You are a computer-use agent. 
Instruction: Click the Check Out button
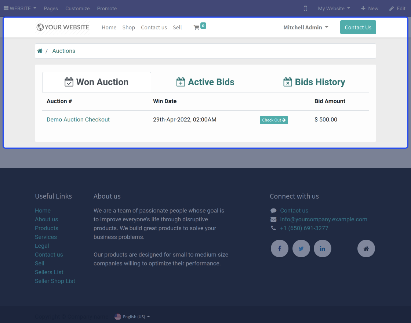[x=274, y=120]
